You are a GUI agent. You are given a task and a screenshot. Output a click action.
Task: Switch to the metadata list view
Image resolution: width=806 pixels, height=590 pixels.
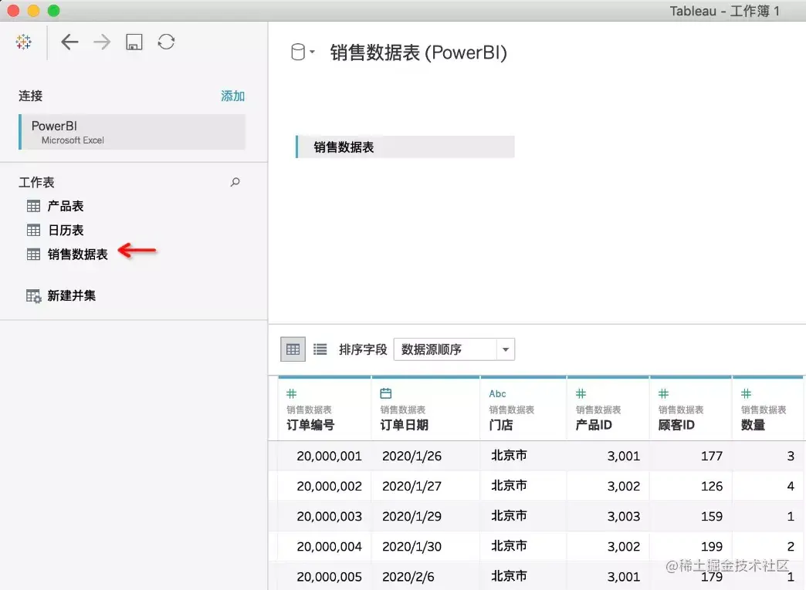320,349
